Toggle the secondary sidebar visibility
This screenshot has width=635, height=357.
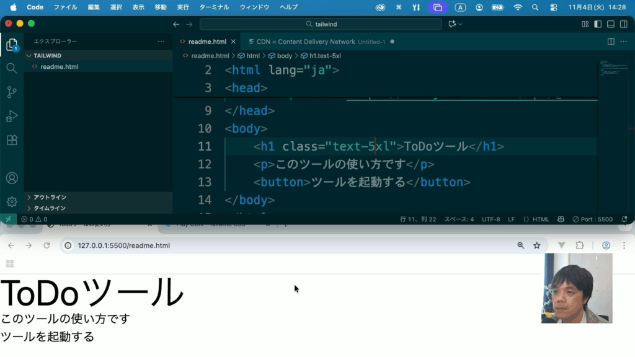pos(623,24)
